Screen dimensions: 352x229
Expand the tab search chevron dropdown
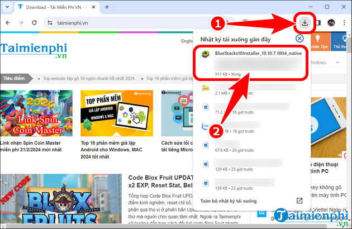coord(8,7)
